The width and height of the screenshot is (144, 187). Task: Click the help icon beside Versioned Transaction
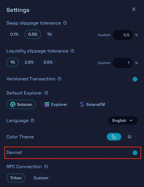59,79
